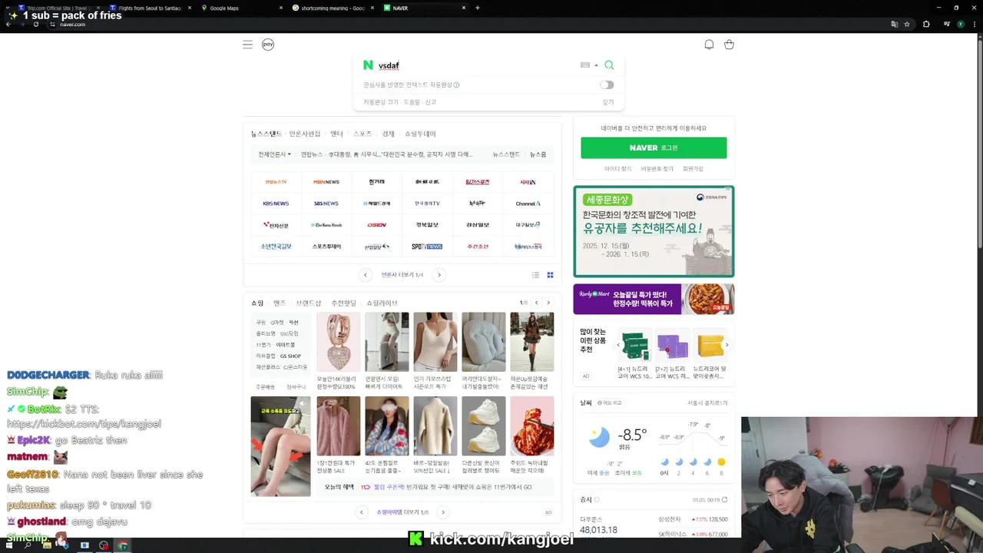Previous page arrow in shopping header
983x553 pixels.
pos(537,303)
